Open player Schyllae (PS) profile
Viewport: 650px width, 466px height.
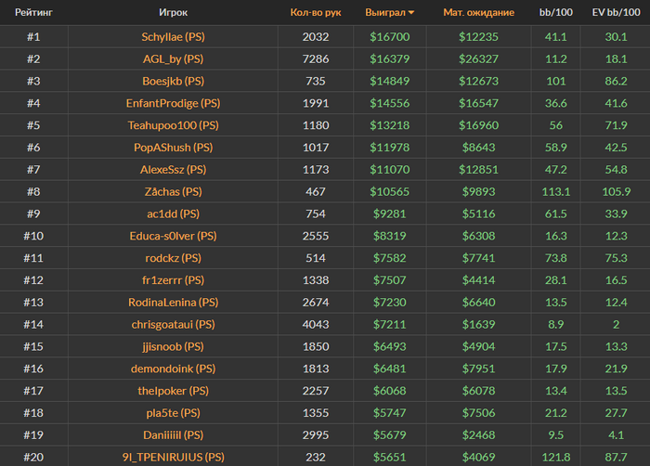173,36
